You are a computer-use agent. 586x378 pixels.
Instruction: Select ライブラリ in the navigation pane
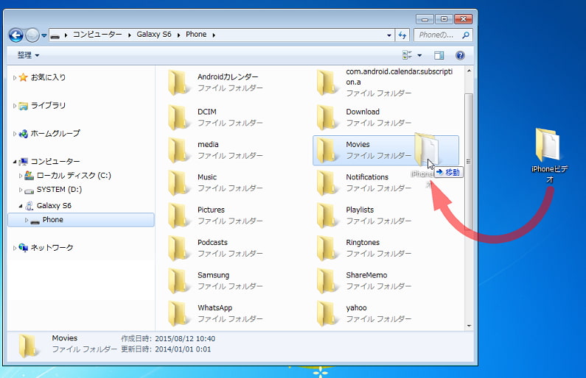pyautogui.click(x=48, y=105)
